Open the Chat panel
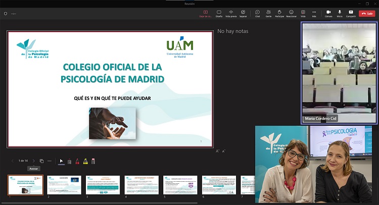 pyautogui.click(x=257, y=13)
